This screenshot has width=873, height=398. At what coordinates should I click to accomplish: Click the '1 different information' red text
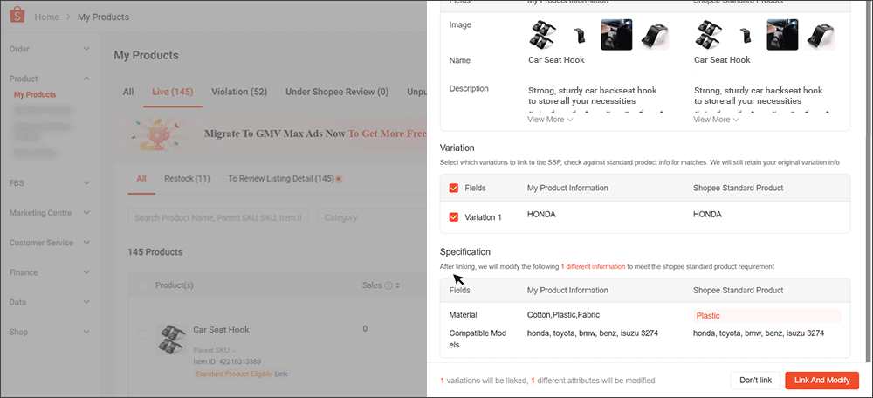[593, 266]
